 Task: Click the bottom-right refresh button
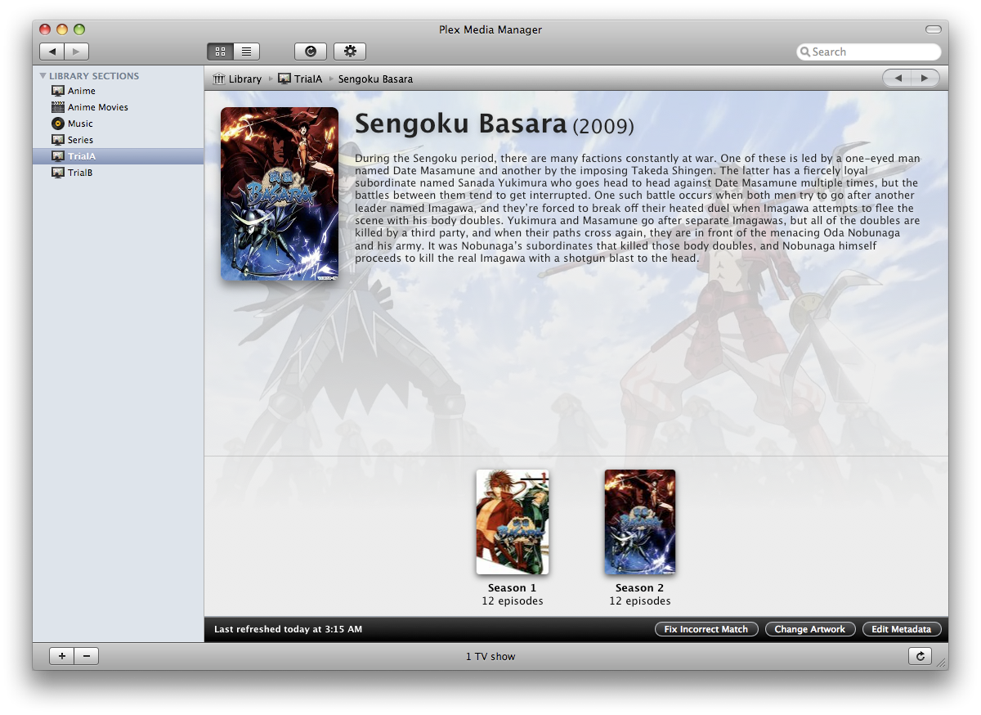920,656
